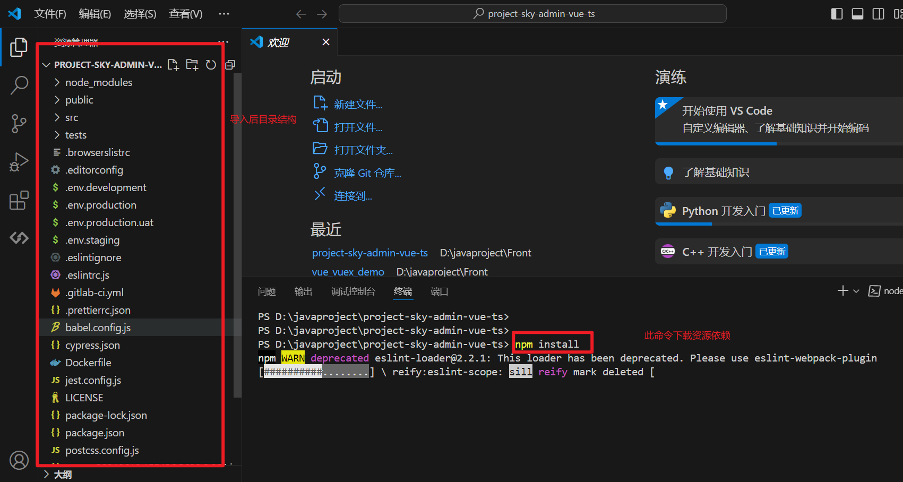
Task: Click the VS Code logo icon
Action: pos(14,13)
